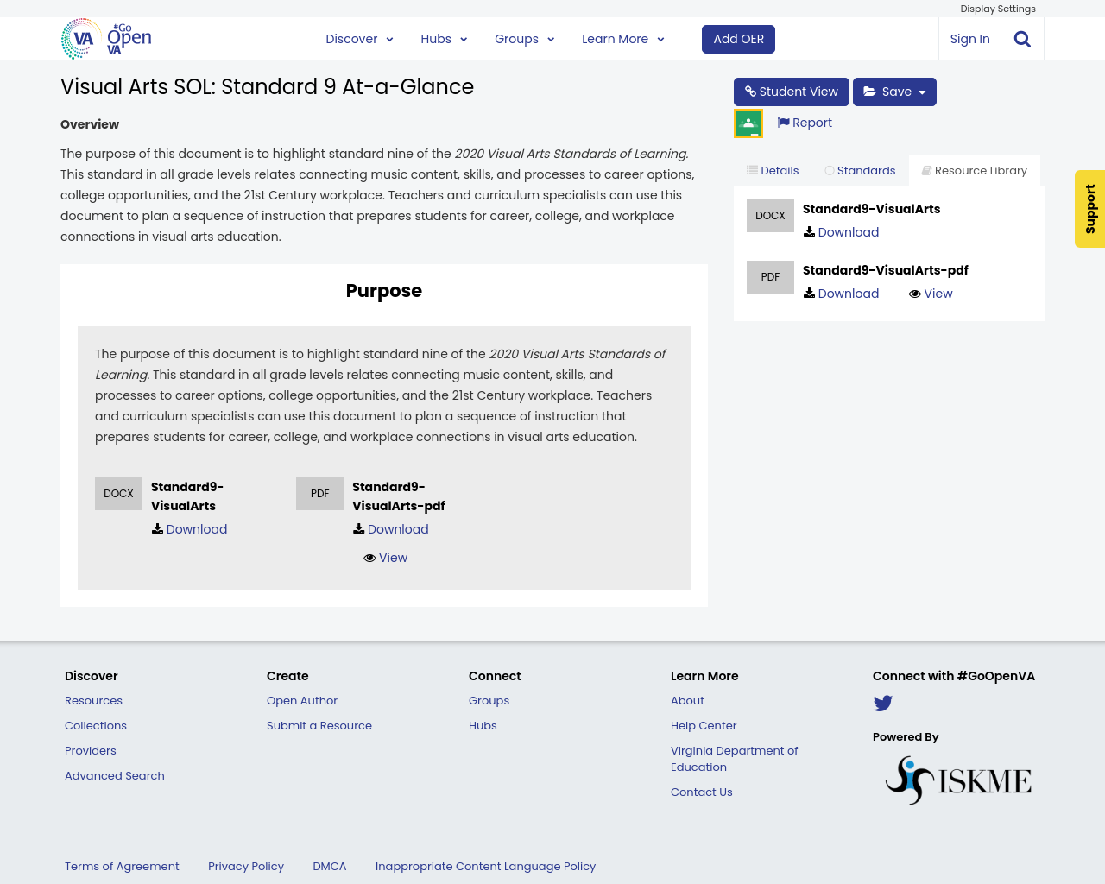Image resolution: width=1105 pixels, height=884 pixels.
Task: Share to Google Classroom icon
Action: click(748, 123)
